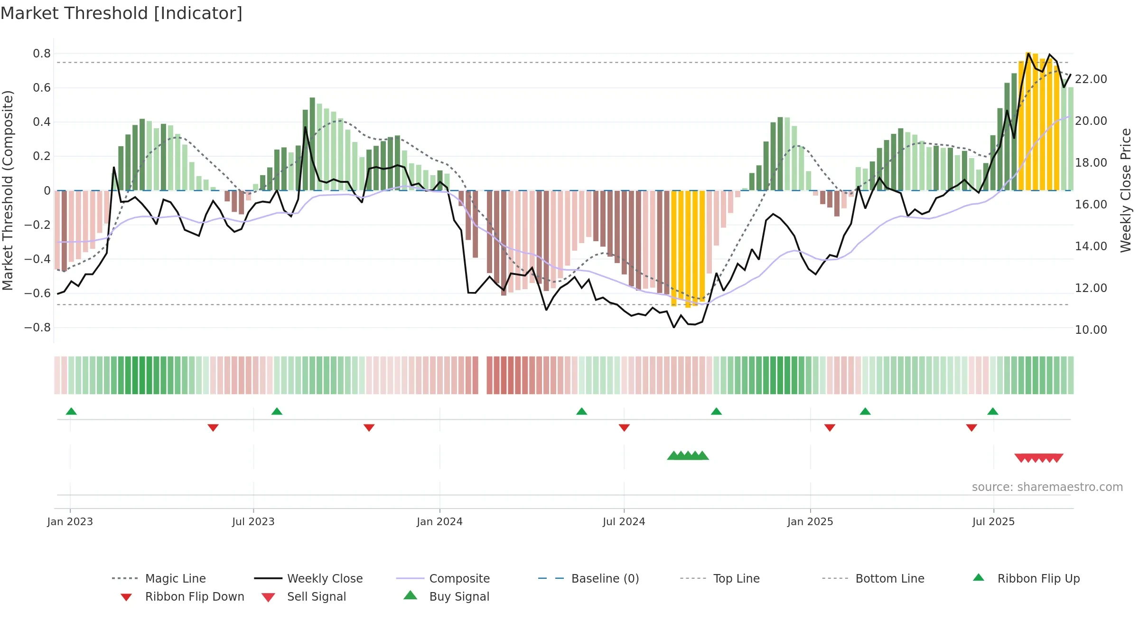The width and height of the screenshot is (1139, 641).
Task: Click the right yellow histogram bar cluster in mid-2025
Action: coord(1039,121)
